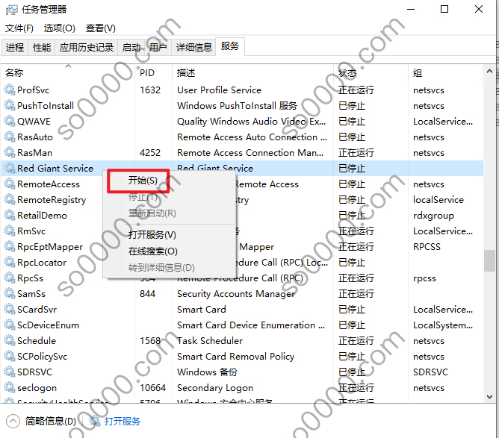Click the gear icon next to 打开服务 link
499x438 pixels.
coord(95,421)
